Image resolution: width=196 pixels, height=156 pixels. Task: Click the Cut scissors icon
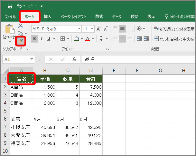tap(21, 26)
